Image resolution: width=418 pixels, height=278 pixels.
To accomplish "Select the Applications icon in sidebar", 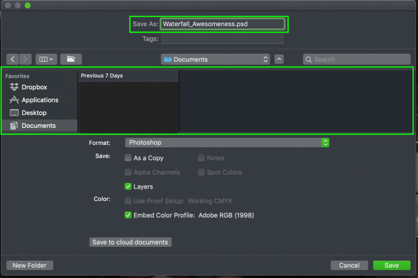I will coord(14,100).
